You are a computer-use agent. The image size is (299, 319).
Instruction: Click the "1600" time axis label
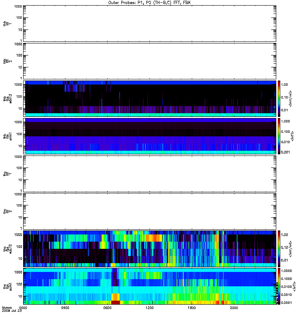(x=192, y=308)
